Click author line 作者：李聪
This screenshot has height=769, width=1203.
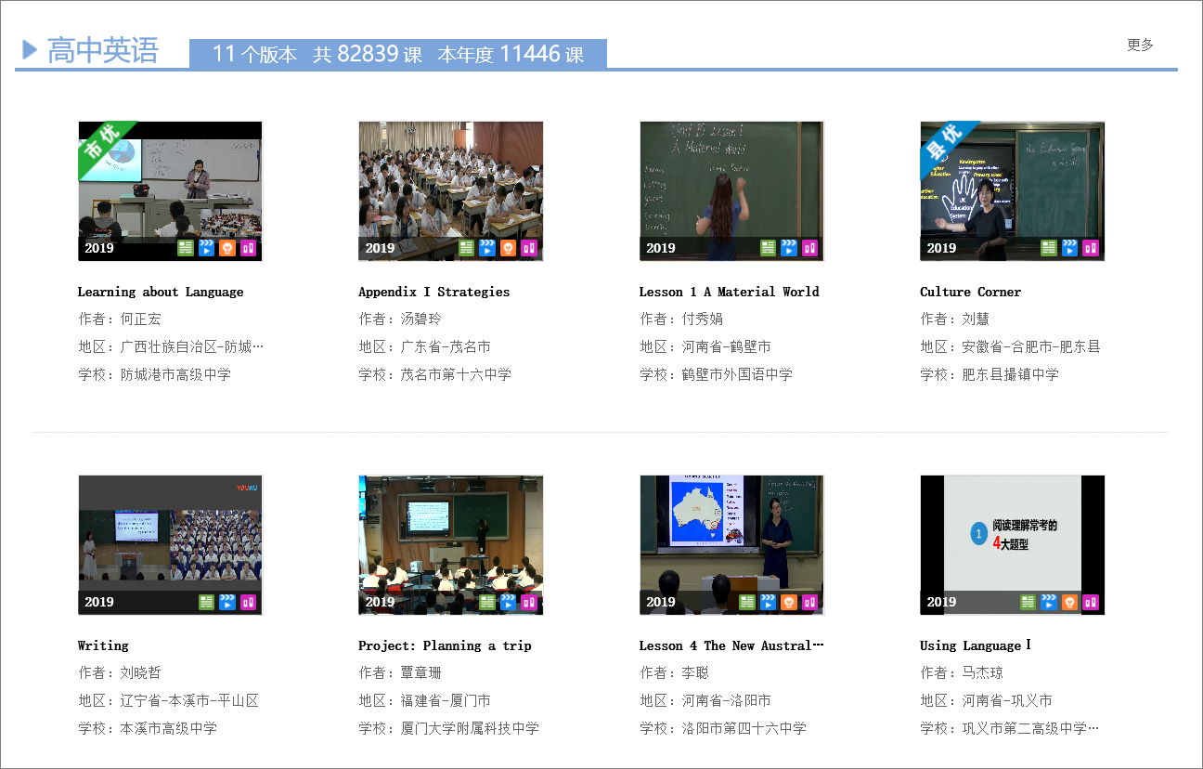point(674,672)
